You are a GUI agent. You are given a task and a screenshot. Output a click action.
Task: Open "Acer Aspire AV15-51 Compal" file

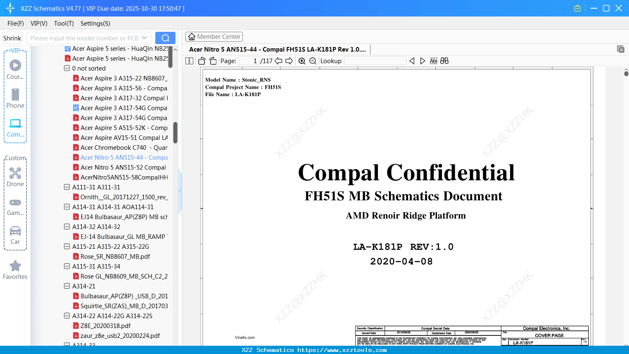pos(120,138)
